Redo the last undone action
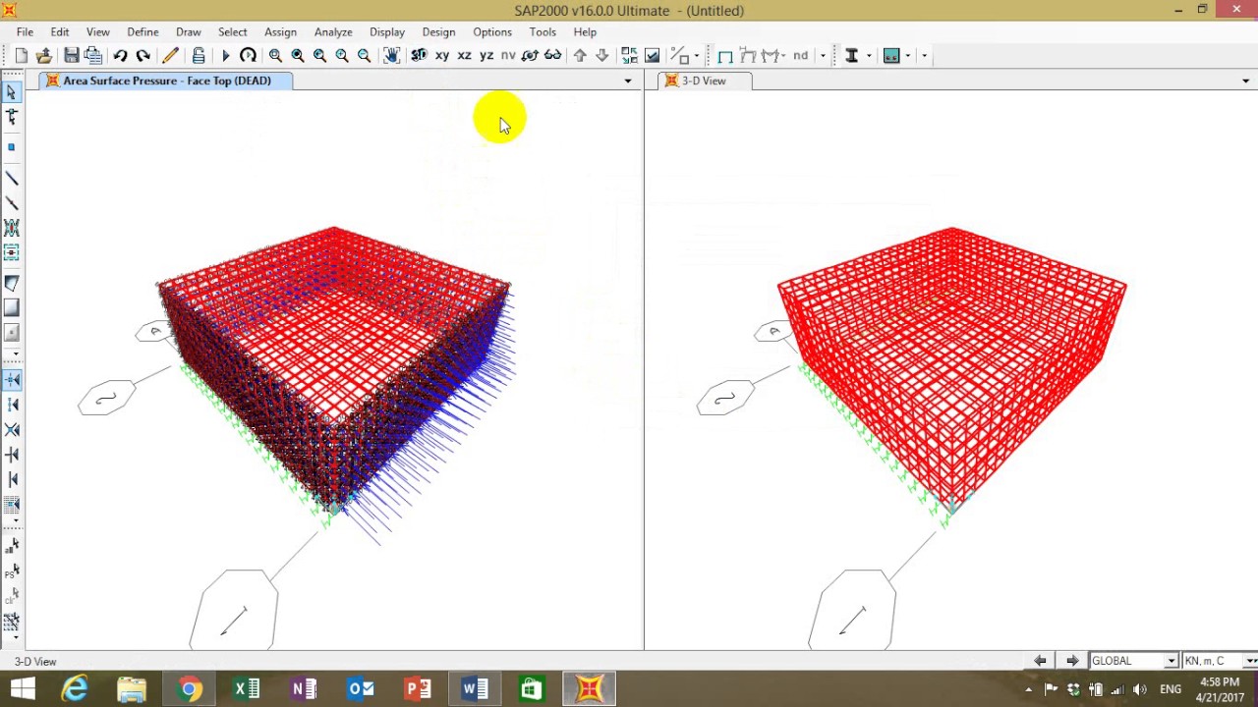Image resolution: width=1258 pixels, height=707 pixels. click(143, 56)
